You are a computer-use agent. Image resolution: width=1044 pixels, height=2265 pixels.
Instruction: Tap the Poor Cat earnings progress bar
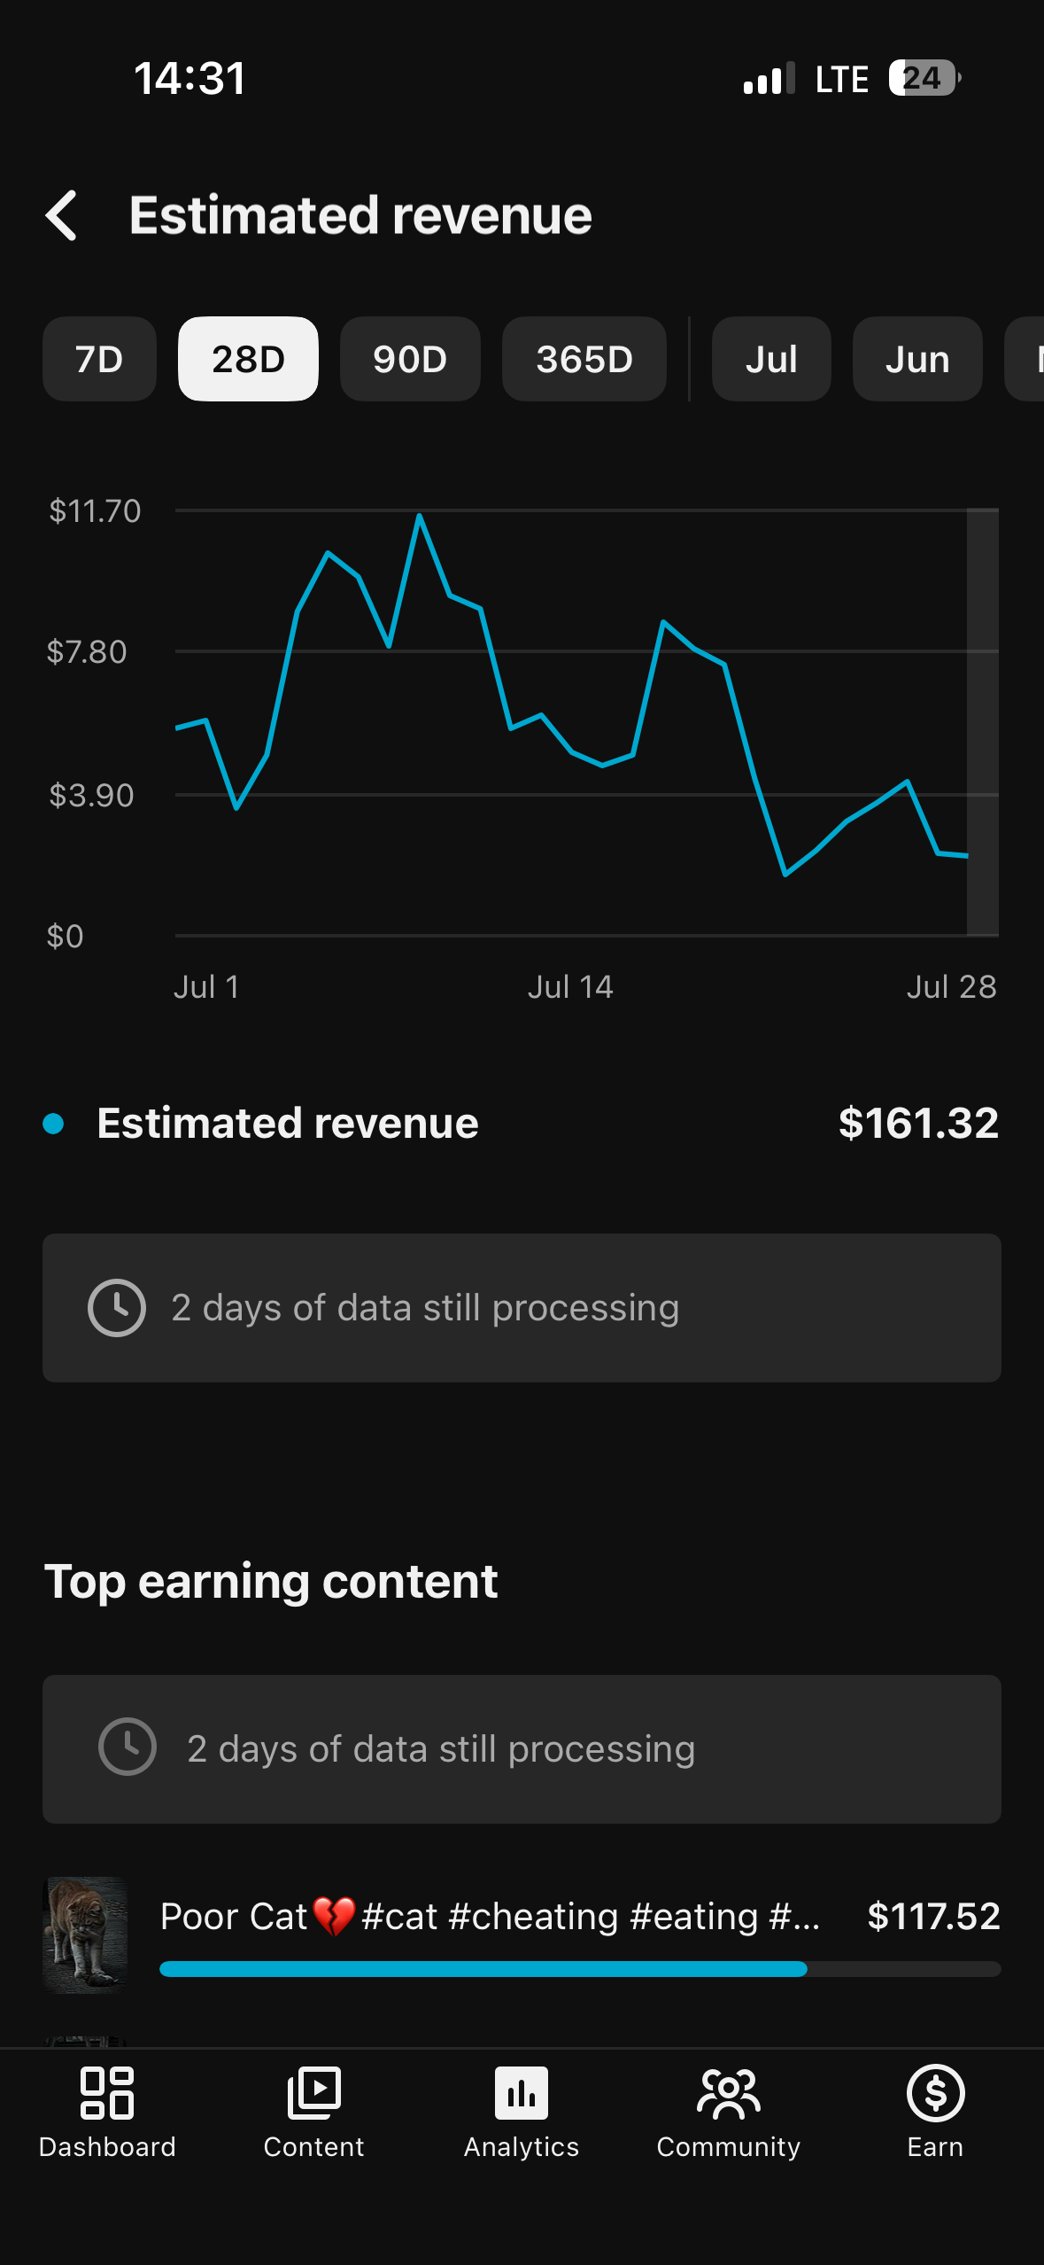click(580, 1969)
